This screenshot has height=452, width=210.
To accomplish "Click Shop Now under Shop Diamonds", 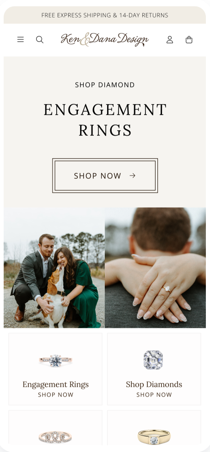I will click(x=154, y=395).
